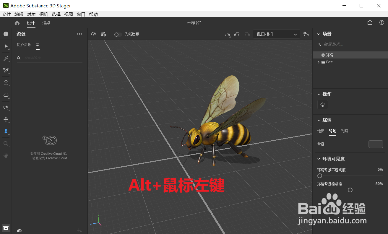This screenshot has height=234, width=388.
Task: Toggle 光线追踪 ray tracing switch
Action: pyautogui.click(x=117, y=34)
